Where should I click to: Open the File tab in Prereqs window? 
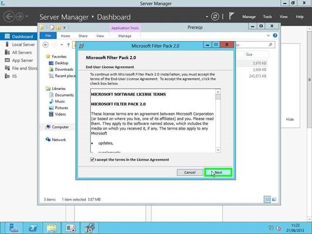[x=48, y=36]
